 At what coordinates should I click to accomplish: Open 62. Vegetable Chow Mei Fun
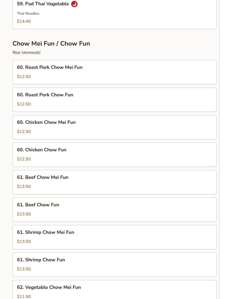tap(114, 289)
